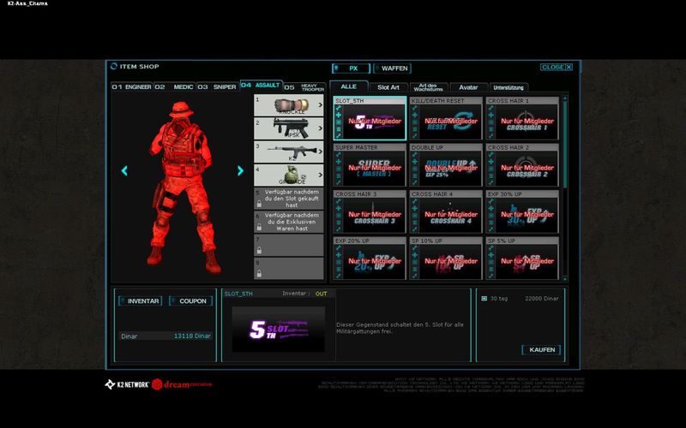This screenshot has width=686, height=428.
Task: Click the 13118 Dinar balance value
Action: click(192, 336)
